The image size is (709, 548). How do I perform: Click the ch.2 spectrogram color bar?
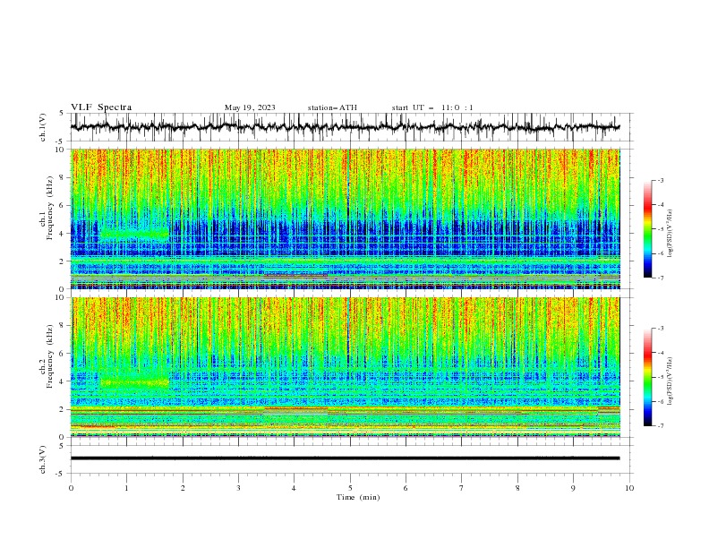click(x=647, y=377)
